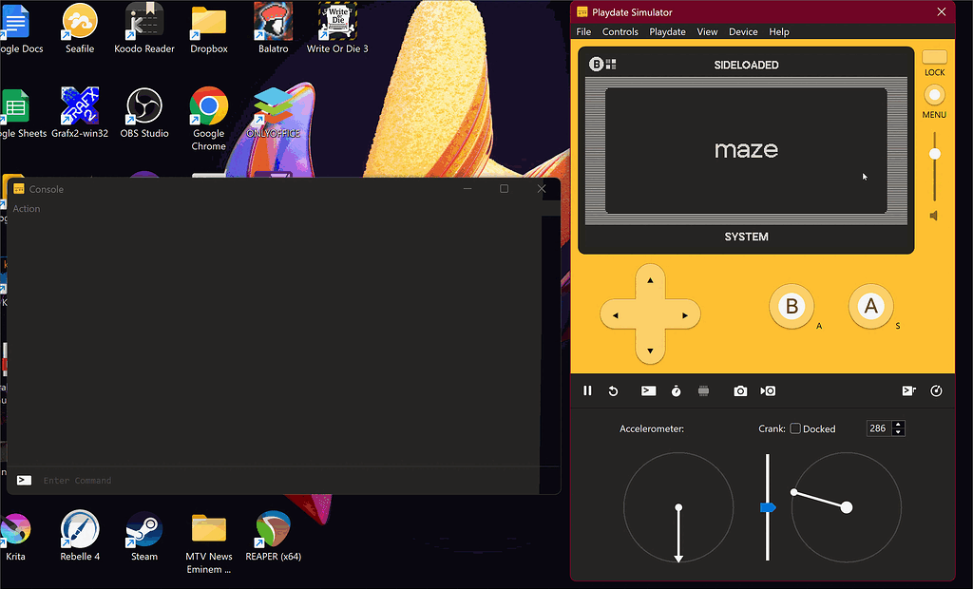Click the LOCK button
973x589 pixels.
(934, 57)
